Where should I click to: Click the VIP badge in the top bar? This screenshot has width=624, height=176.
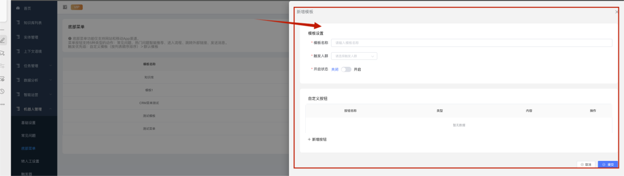76,7
